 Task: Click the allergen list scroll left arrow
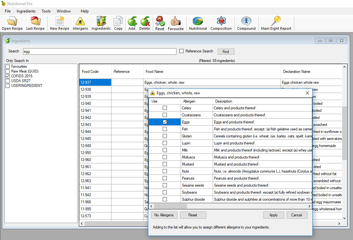coord(151,206)
